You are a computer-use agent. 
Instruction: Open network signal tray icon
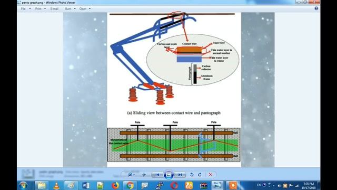pyautogui.click(x=297, y=185)
